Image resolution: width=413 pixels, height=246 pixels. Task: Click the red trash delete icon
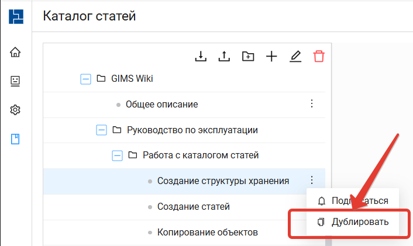319,56
